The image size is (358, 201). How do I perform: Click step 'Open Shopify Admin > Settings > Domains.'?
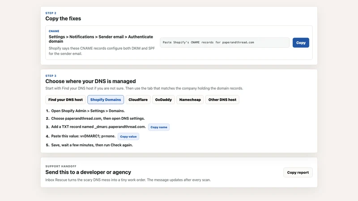88,111
